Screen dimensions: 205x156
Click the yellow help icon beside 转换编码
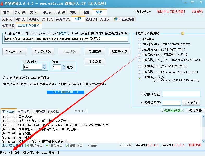pos(183,33)
